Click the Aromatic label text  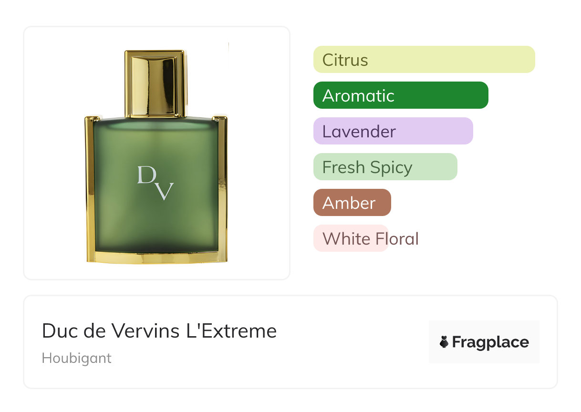(x=358, y=96)
